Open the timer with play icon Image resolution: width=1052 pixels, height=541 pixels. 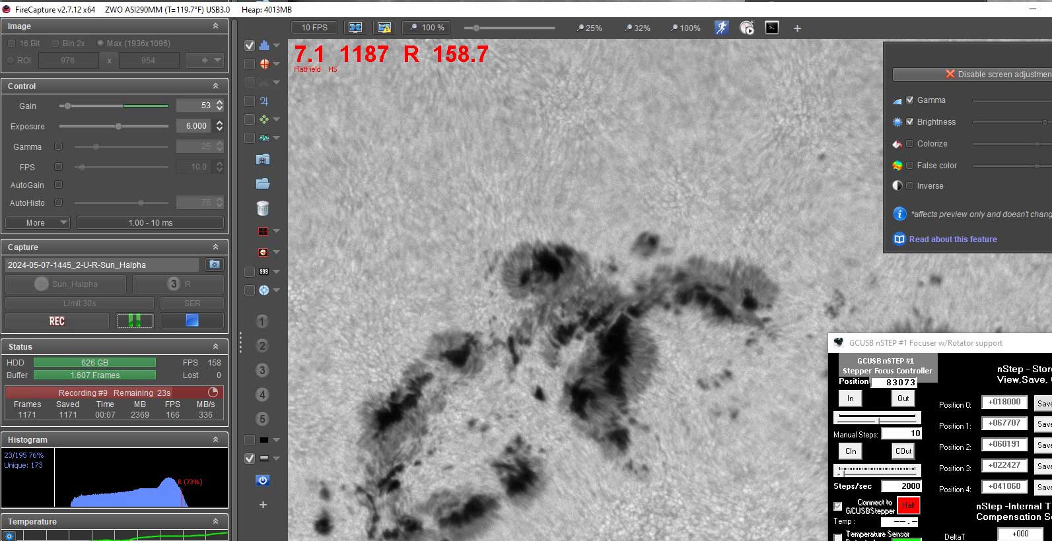[747, 28]
